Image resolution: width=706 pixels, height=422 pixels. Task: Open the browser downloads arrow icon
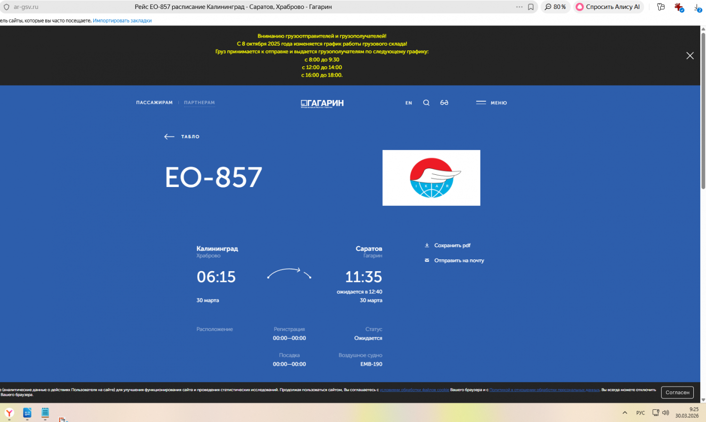tap(697, 7)
